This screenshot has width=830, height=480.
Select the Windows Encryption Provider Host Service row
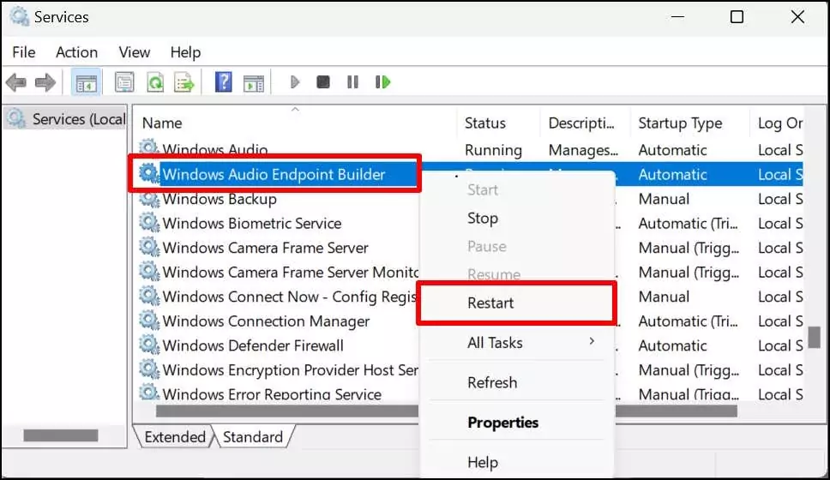pyautogui.click(x=470, y=369)
